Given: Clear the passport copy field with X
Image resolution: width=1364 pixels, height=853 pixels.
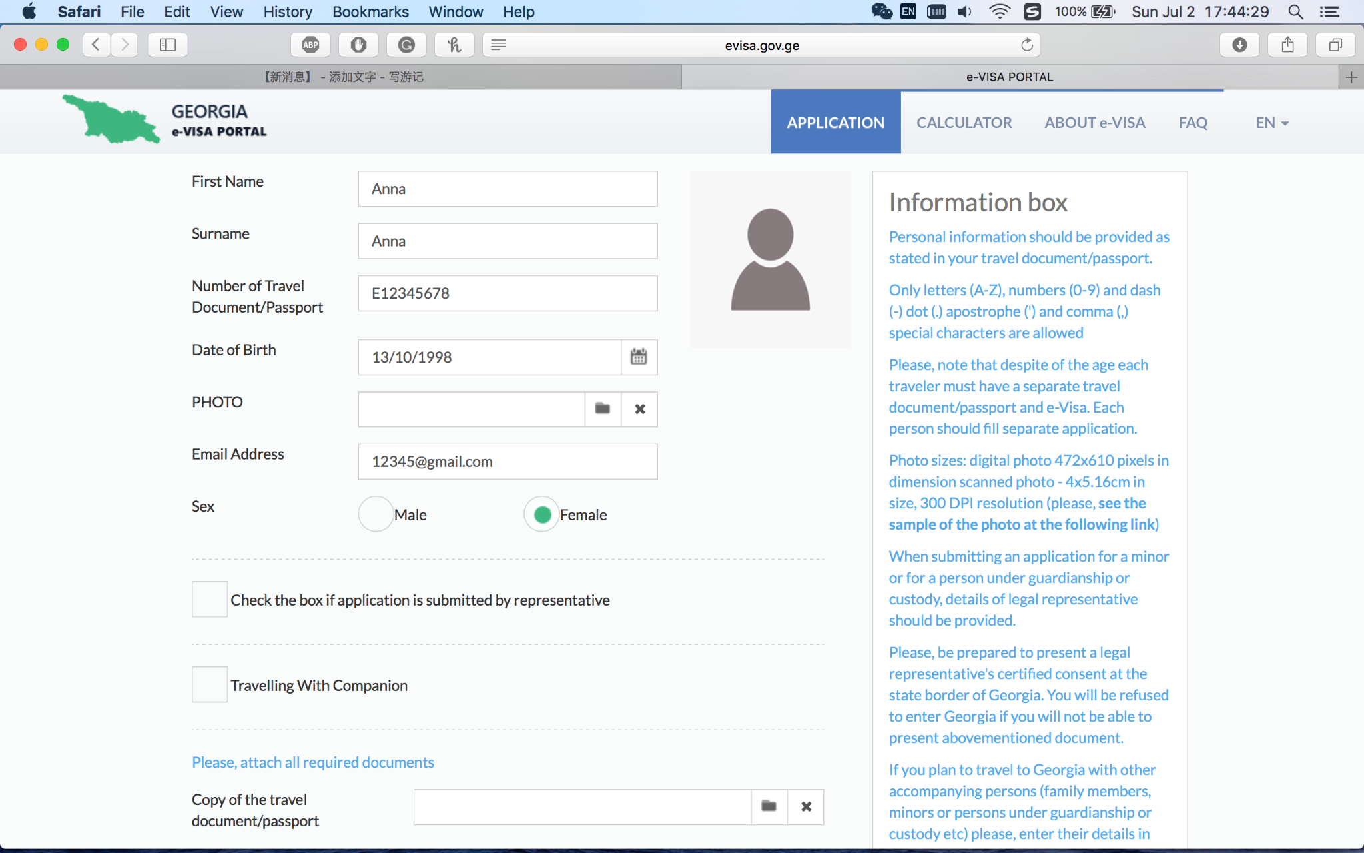Looking at the screenshot, I should (806, 806).
